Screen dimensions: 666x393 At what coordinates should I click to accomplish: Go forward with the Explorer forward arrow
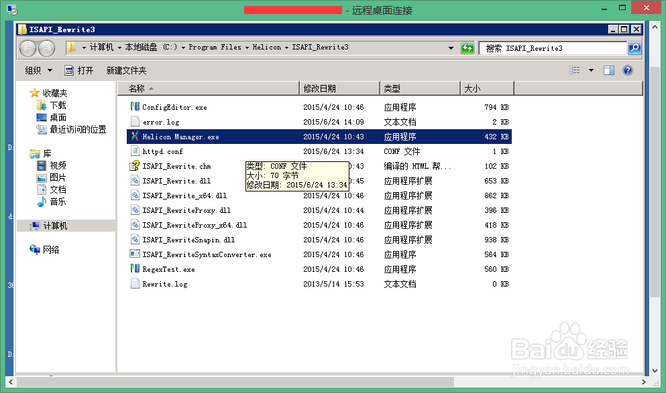click(46, 48)
